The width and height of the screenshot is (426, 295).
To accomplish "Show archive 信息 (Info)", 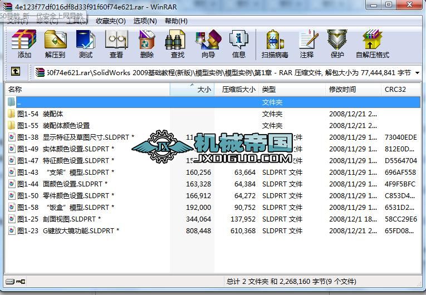I will tap(239, 43).
